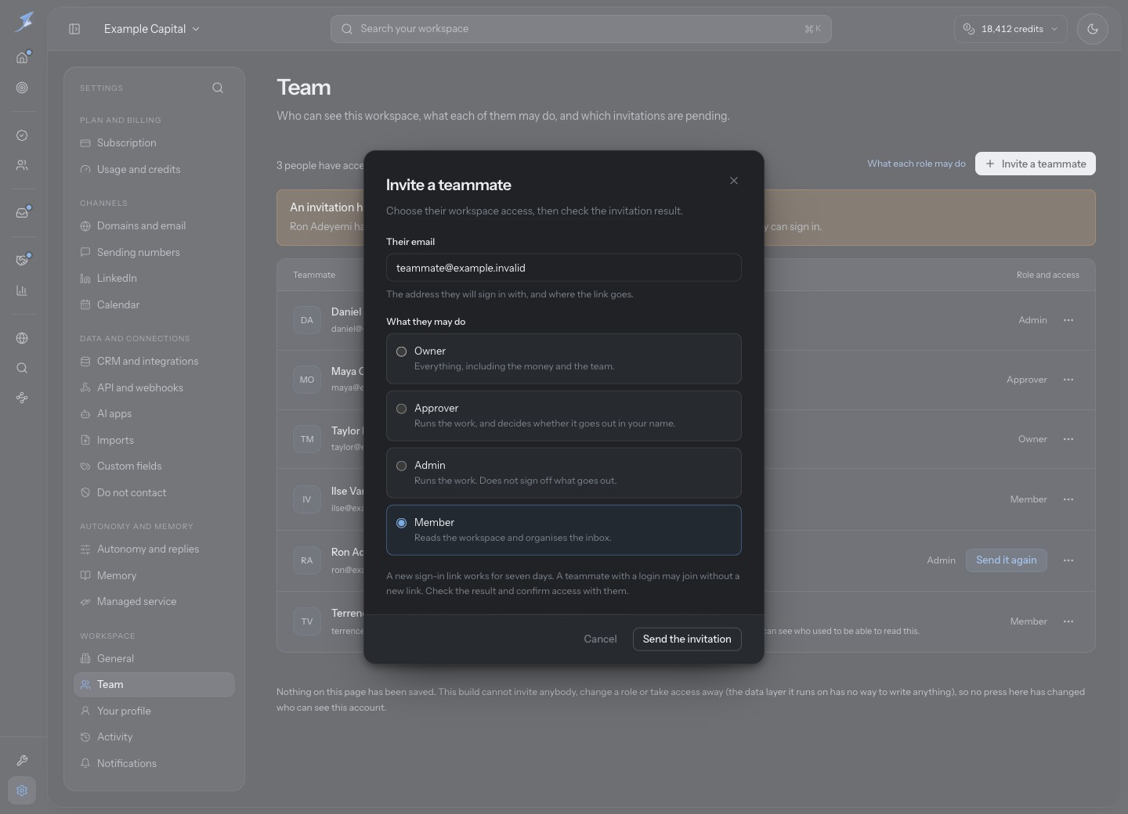Expand the Example Capital workspace switcher
The image size is (1128, 814).
(x=152, y=29)
